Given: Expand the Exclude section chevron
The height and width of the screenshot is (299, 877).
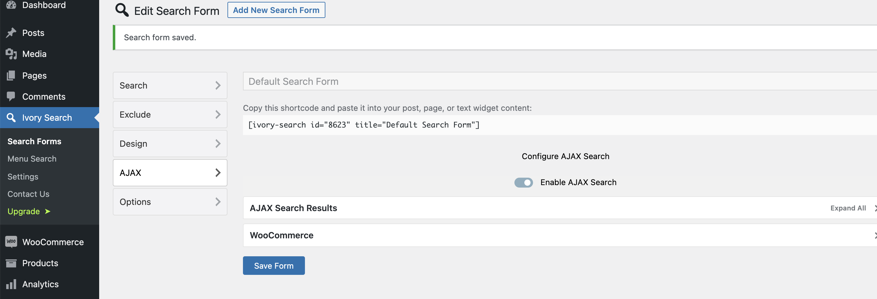Looking at the screenshot, I should [x=218, y=115].
